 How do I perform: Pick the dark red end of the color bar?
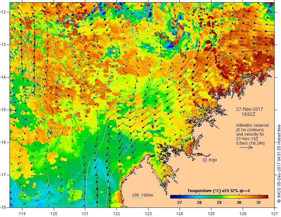[x=267, y=197]
